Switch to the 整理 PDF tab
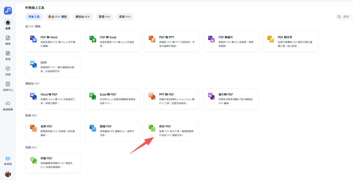The height and width of the screenshot is (180, 353). tap(105, 17)
